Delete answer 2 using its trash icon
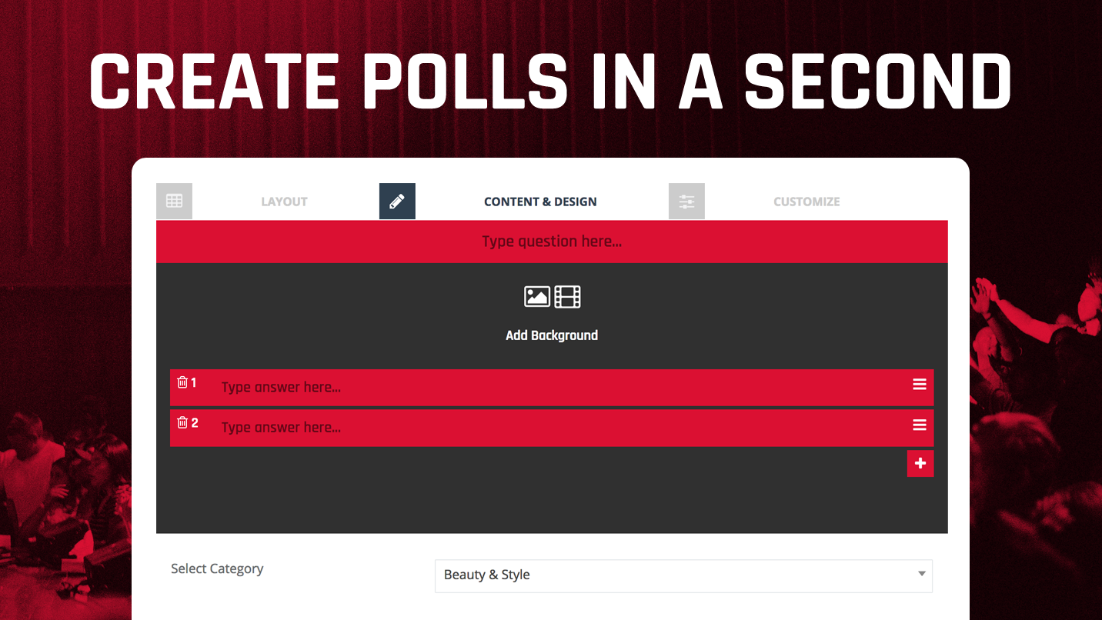 tap(182, 422)
